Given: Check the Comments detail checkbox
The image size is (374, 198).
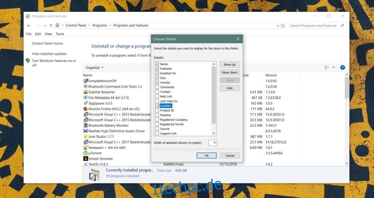Looking at the screenshot, I should click(x=157, y=87).
